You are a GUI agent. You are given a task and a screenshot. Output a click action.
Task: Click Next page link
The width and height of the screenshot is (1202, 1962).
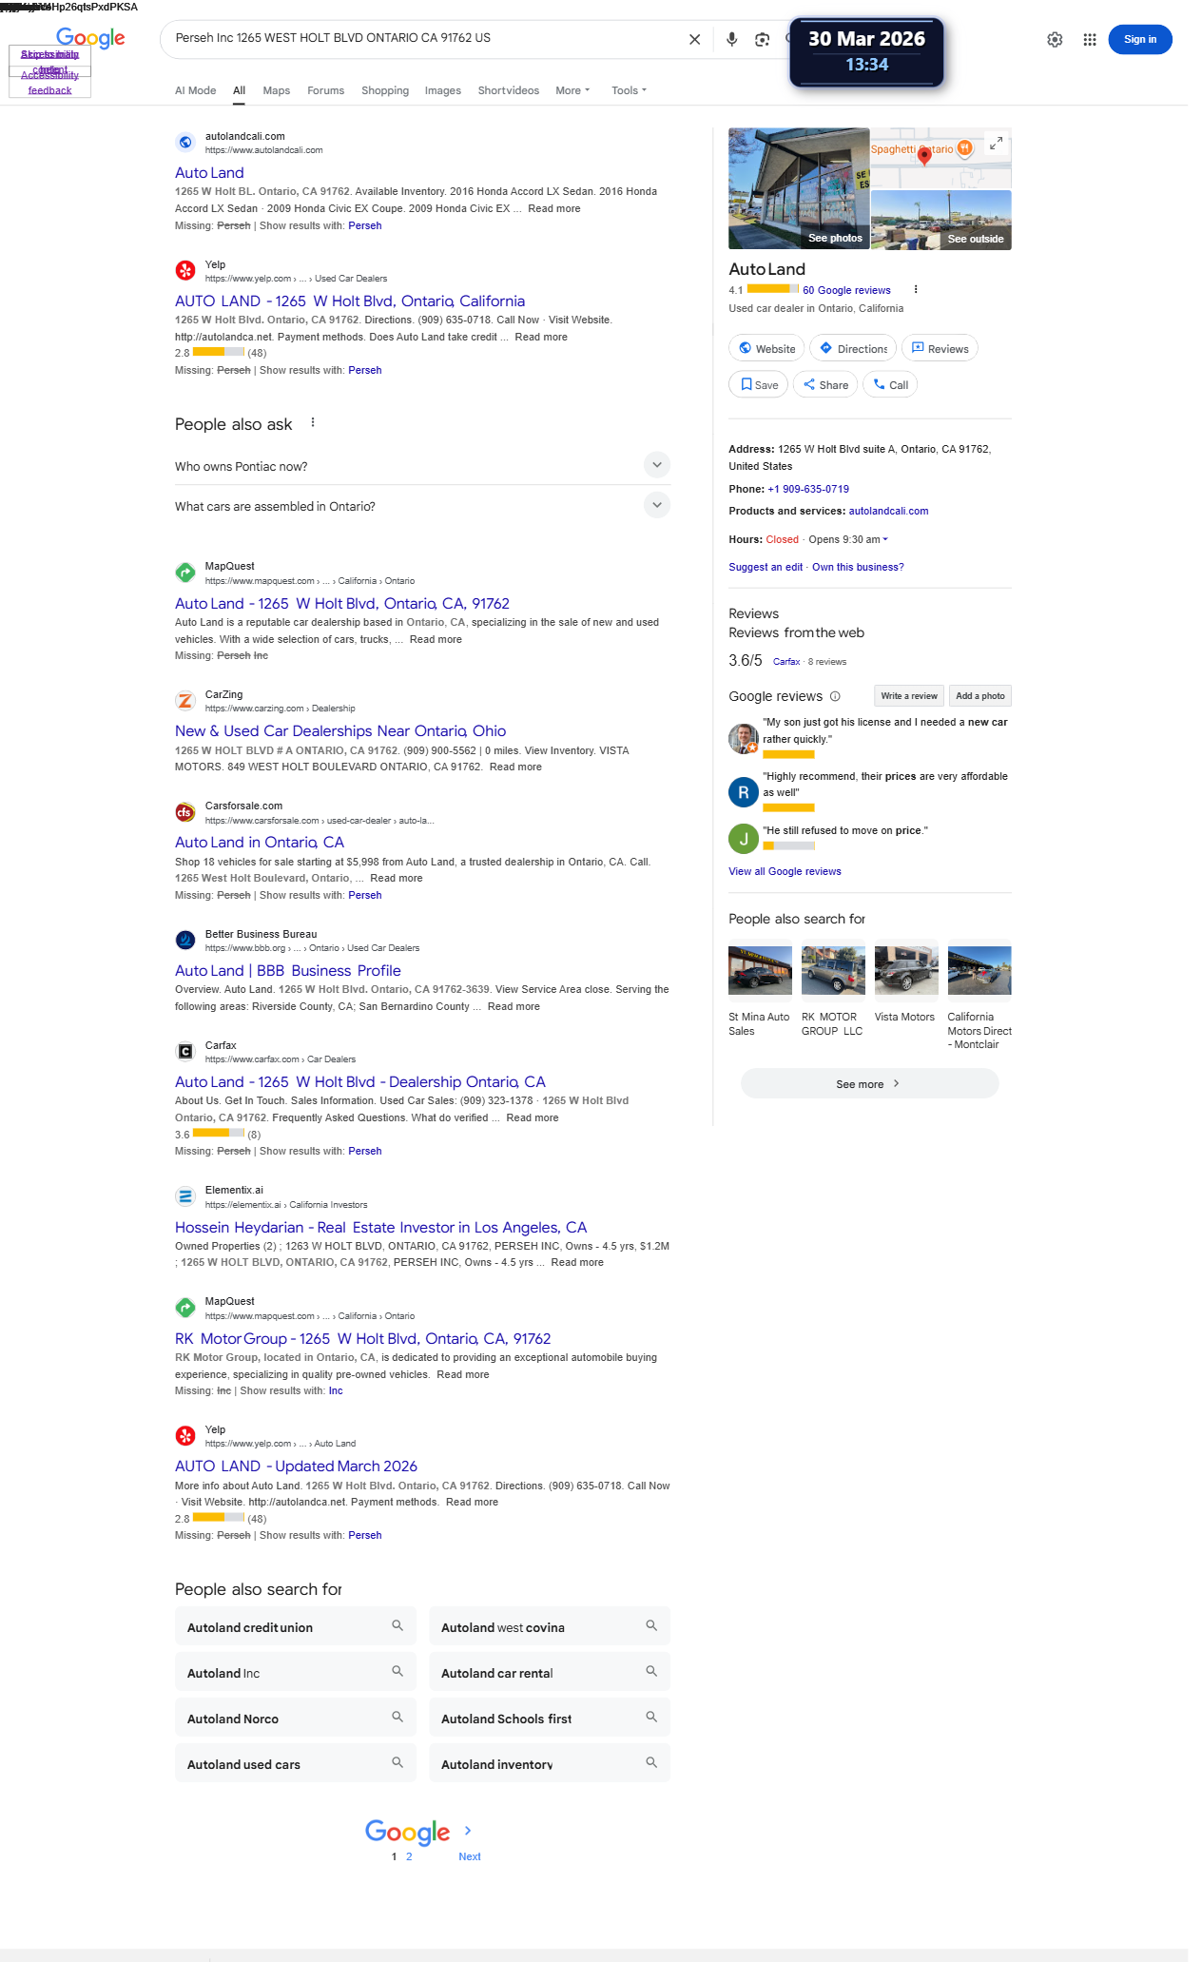click(470, 1856)
